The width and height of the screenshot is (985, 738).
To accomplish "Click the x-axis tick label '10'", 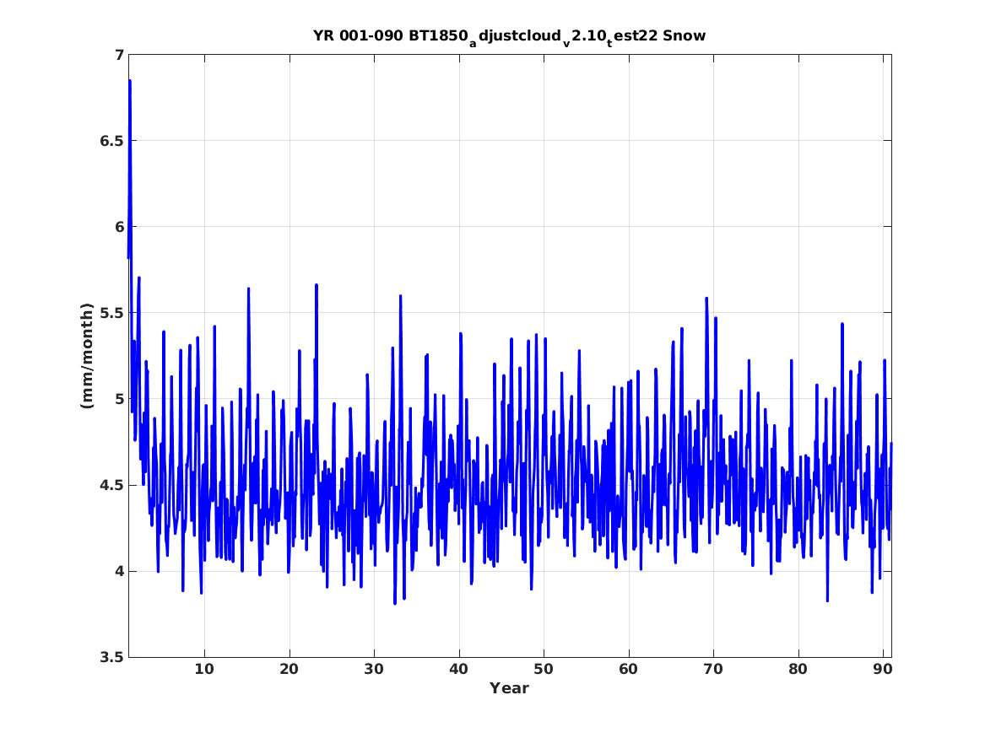I will [x=204, y=669].
